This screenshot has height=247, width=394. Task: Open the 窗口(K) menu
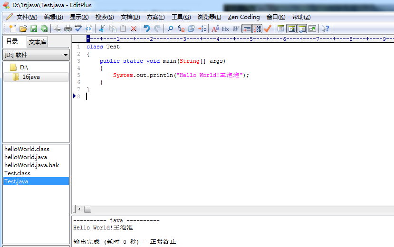tap(276, 17)
